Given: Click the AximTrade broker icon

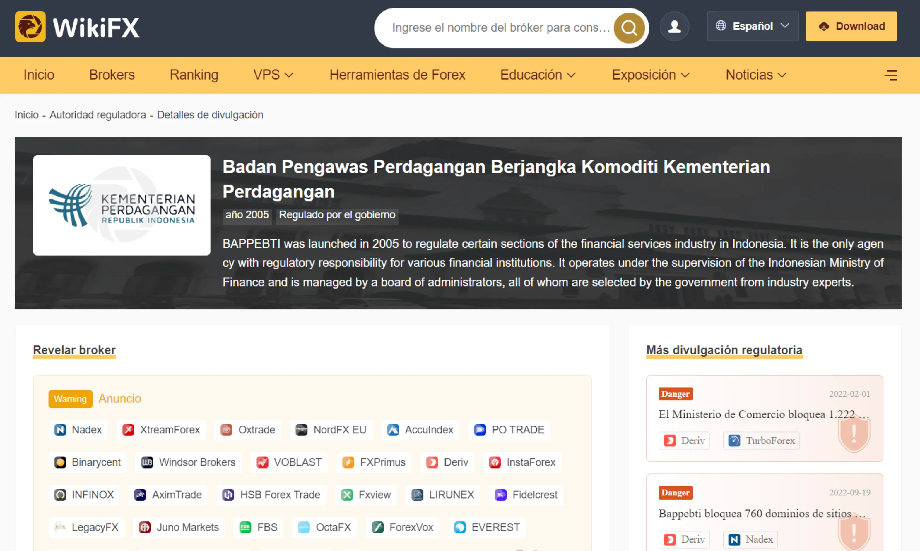Looking at the screenshot, I should click(140, 495).
